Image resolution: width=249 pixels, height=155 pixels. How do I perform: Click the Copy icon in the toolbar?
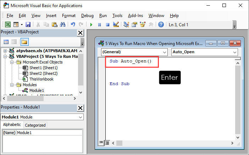tap(46, 24)
